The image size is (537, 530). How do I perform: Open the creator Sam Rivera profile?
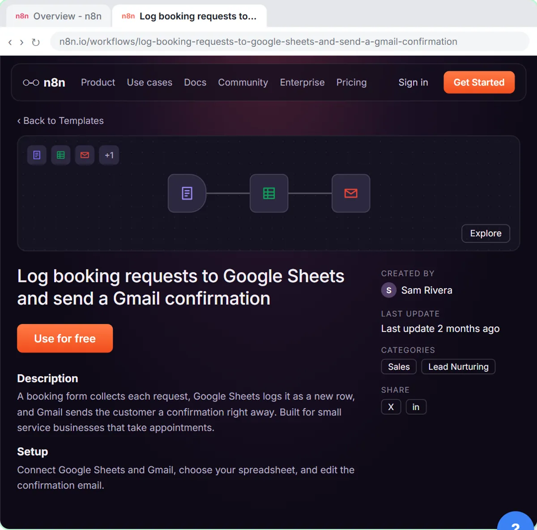click(426, 291)
